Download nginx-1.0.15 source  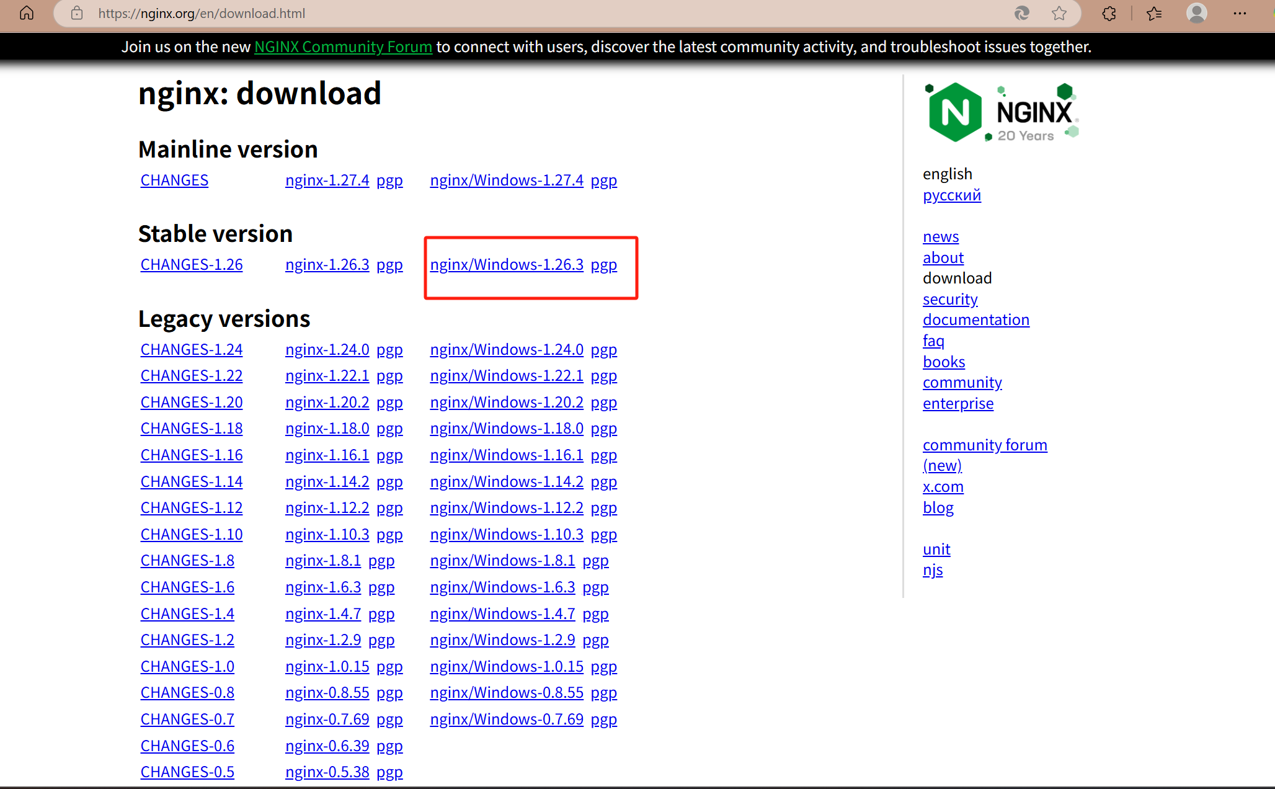tap(327, 666)
